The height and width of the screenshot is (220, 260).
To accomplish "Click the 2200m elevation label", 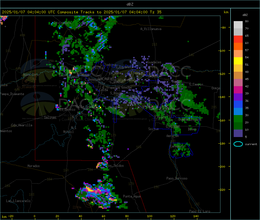I will 77,207.
